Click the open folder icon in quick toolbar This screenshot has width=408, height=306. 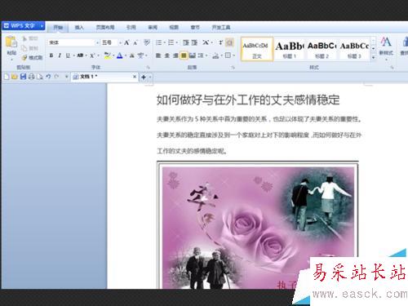point(15,77)
